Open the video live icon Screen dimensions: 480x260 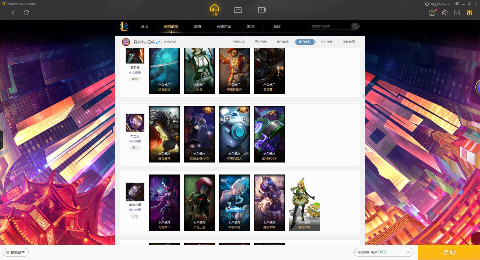point(262,10)
